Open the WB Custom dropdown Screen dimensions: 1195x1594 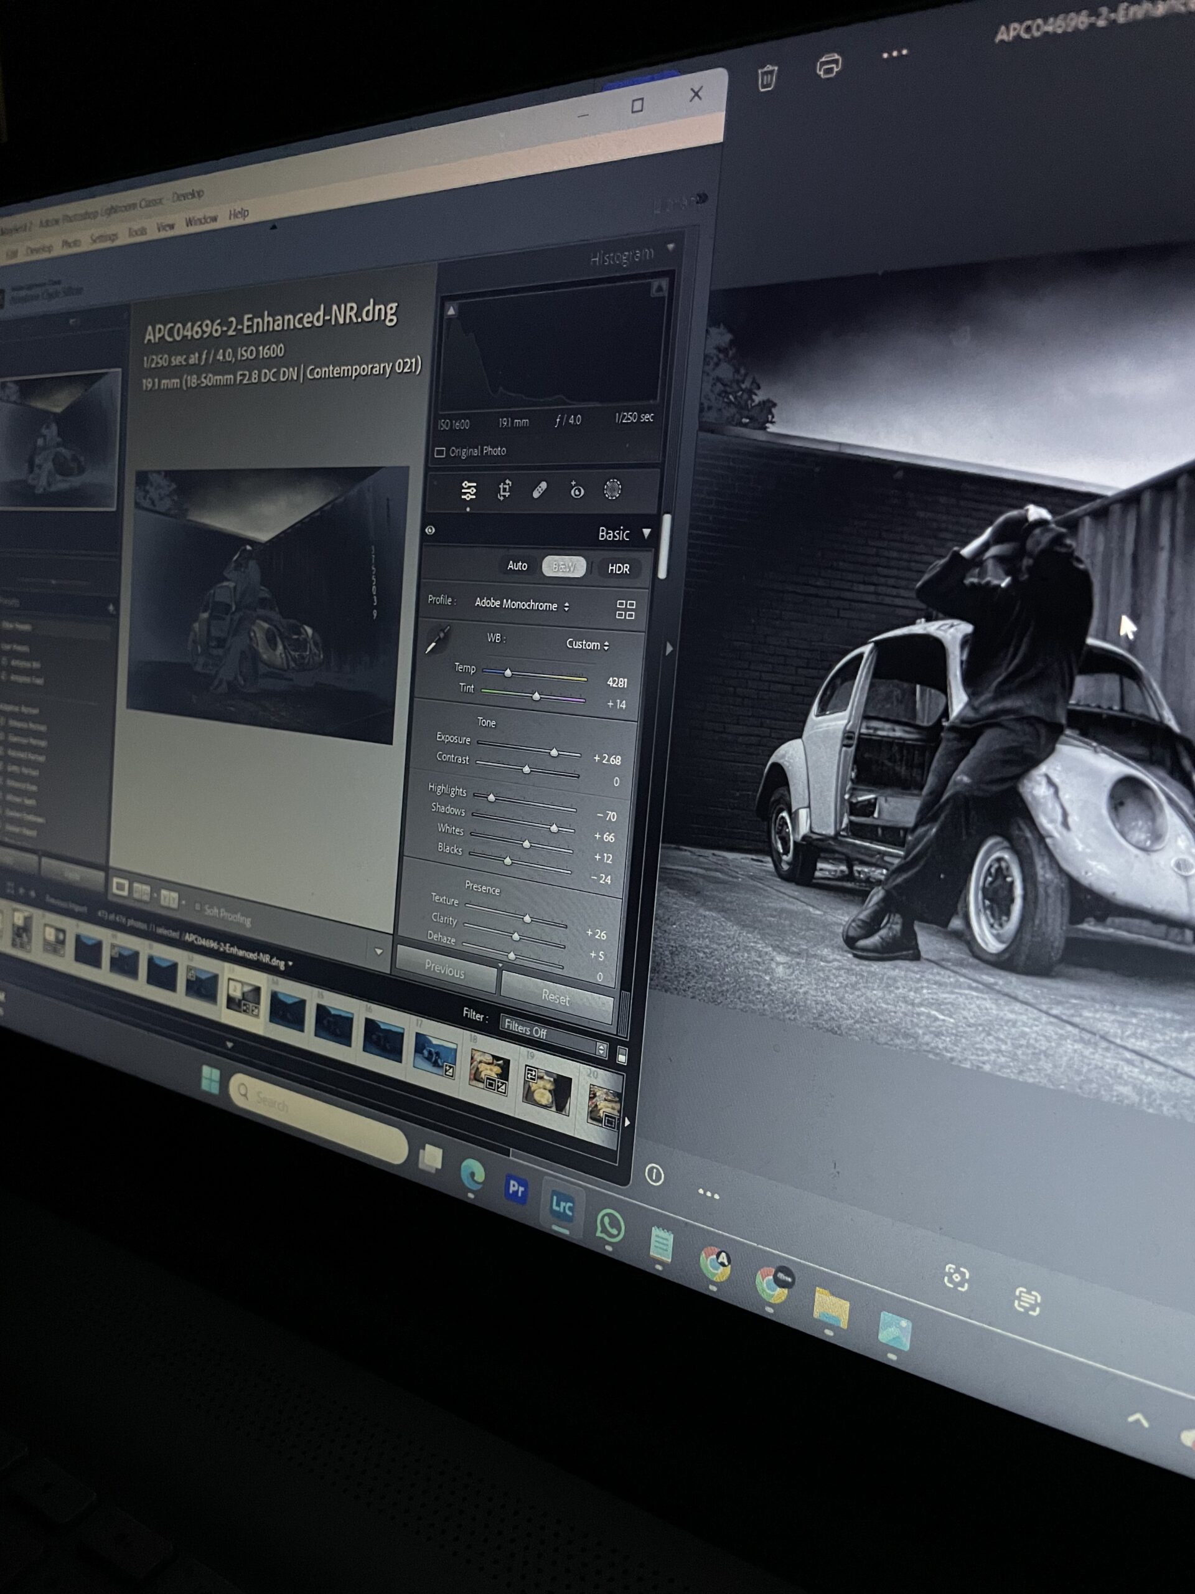[587, 644]
